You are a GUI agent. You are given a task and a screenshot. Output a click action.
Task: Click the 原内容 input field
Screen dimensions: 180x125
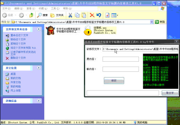[120, 59]
